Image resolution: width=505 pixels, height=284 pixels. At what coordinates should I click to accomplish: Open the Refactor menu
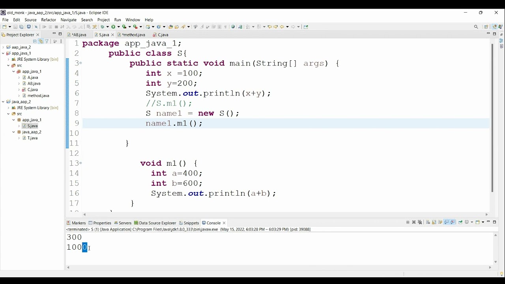point(49,20)
